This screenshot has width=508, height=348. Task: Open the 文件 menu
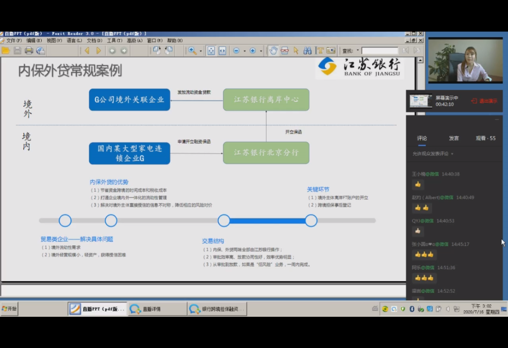[x=13, y=41]
